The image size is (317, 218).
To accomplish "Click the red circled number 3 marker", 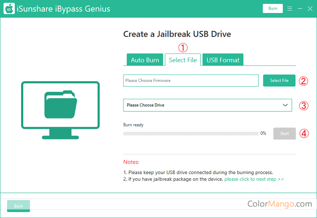I will click(303, 106).
